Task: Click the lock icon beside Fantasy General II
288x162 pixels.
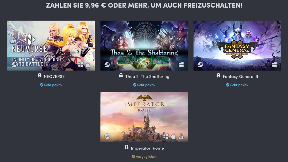Action: pos(218,75)
